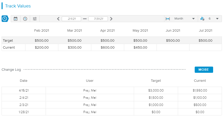Screen dimensions: 224x117
Task: Click the Date column header in Change Log
Action: pyautogui.click(x=24, y=81)
